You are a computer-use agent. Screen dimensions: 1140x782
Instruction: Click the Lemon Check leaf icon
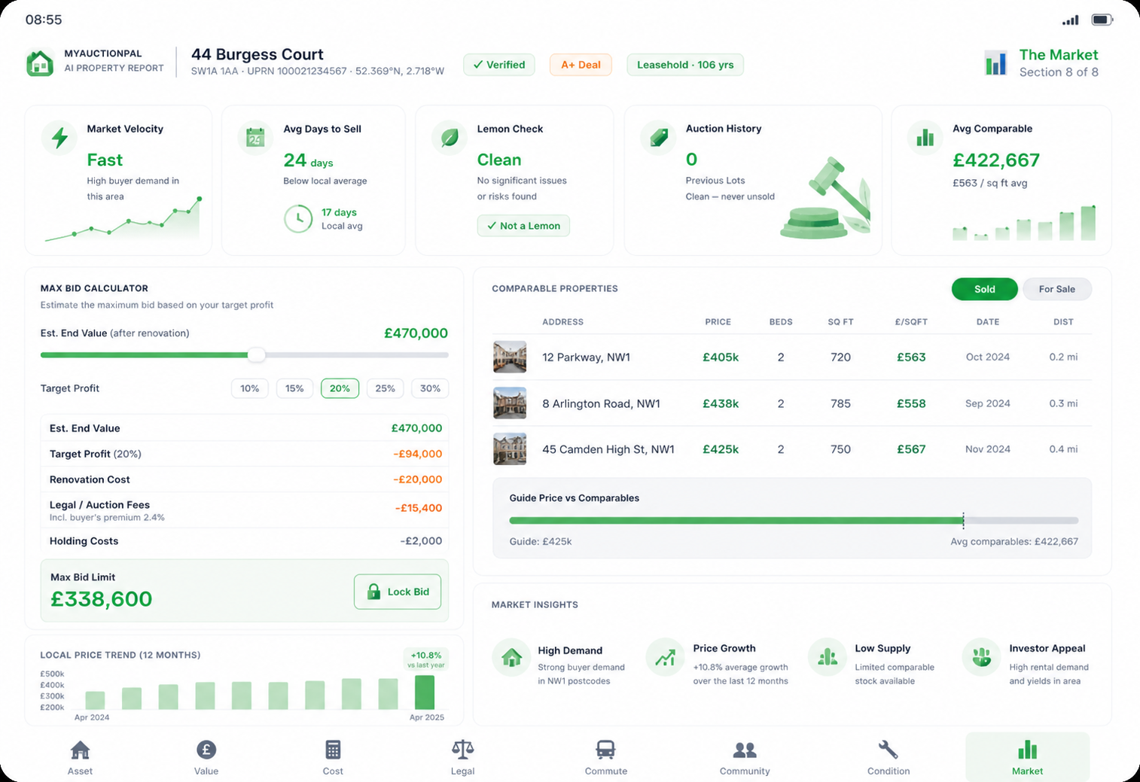point(450,138)
